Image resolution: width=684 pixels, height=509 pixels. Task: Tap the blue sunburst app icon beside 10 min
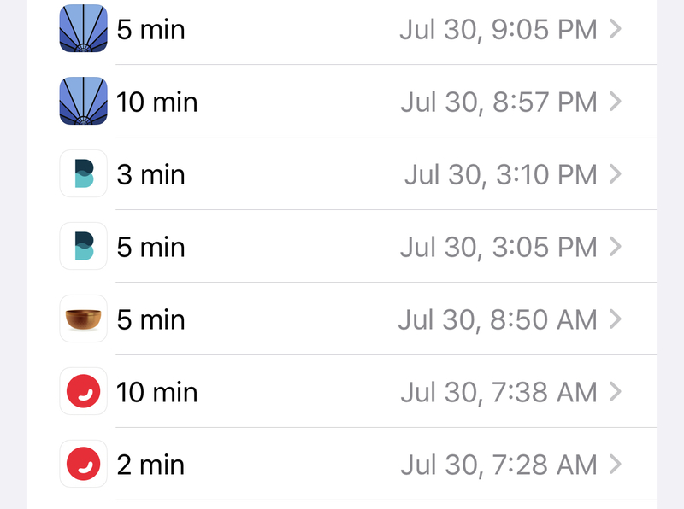pyautogui.click(x=83, y=101)
